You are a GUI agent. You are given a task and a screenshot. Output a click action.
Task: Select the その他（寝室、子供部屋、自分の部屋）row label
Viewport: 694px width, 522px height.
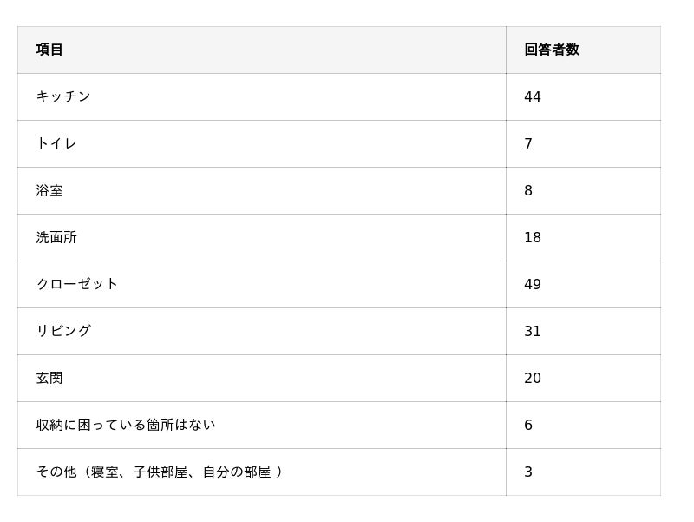point(160,472)
